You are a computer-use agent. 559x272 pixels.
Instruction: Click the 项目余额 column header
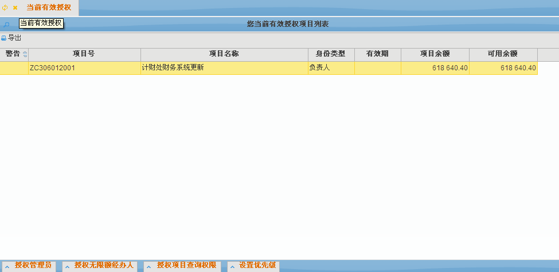pyautogui.click(x=435, y=54)
